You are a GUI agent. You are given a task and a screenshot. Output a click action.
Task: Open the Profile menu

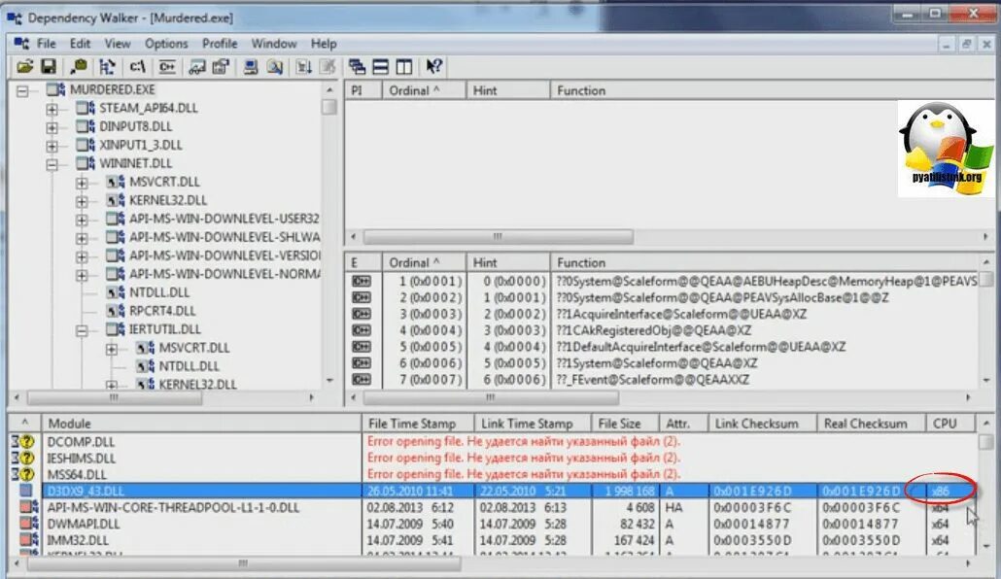click(x=220, y=44)
